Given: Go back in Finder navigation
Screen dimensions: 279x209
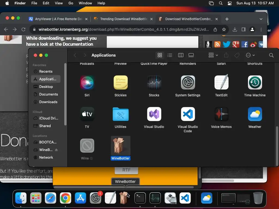Looking at the screenshot, I should pos(75,55).
